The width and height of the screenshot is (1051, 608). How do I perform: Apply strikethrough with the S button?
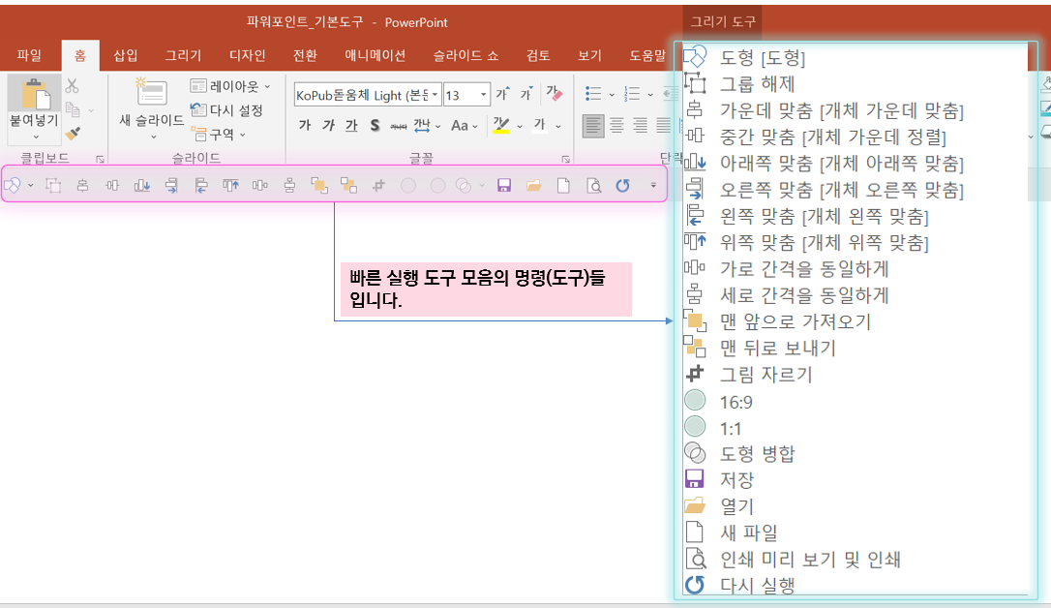pos(375,127)
